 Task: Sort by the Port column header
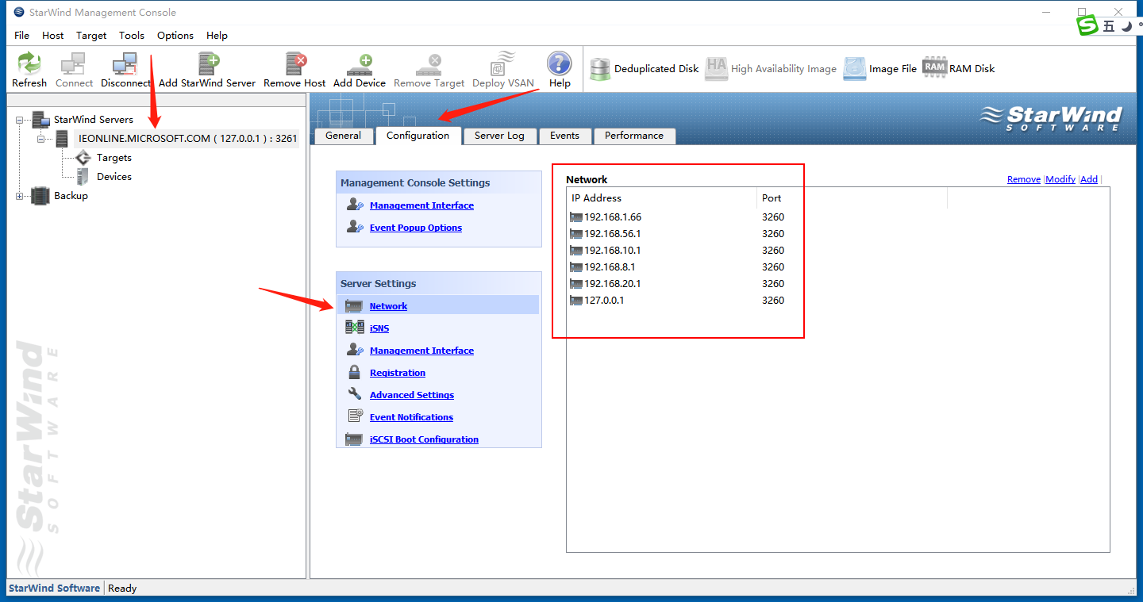pos(852,198)
